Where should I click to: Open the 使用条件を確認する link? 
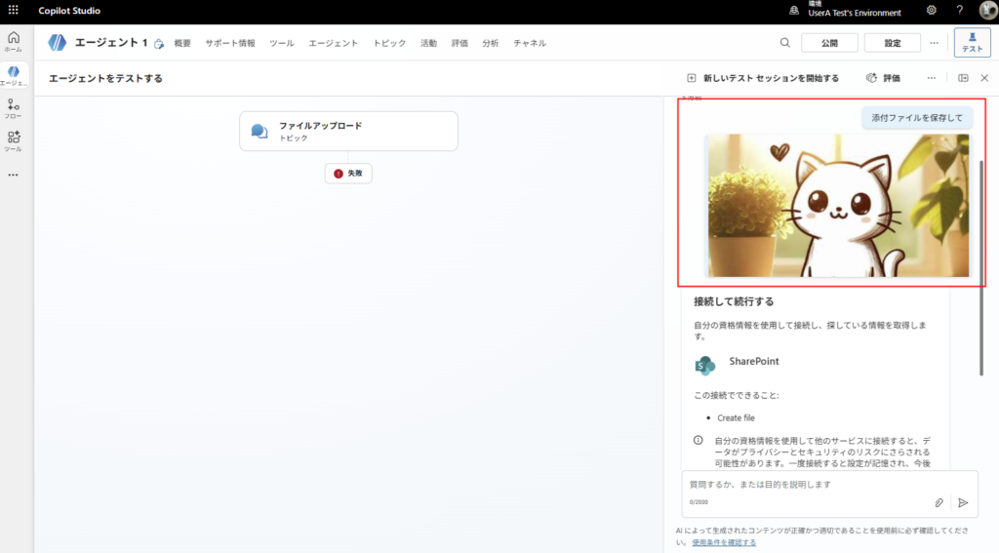tap(724, 543)
